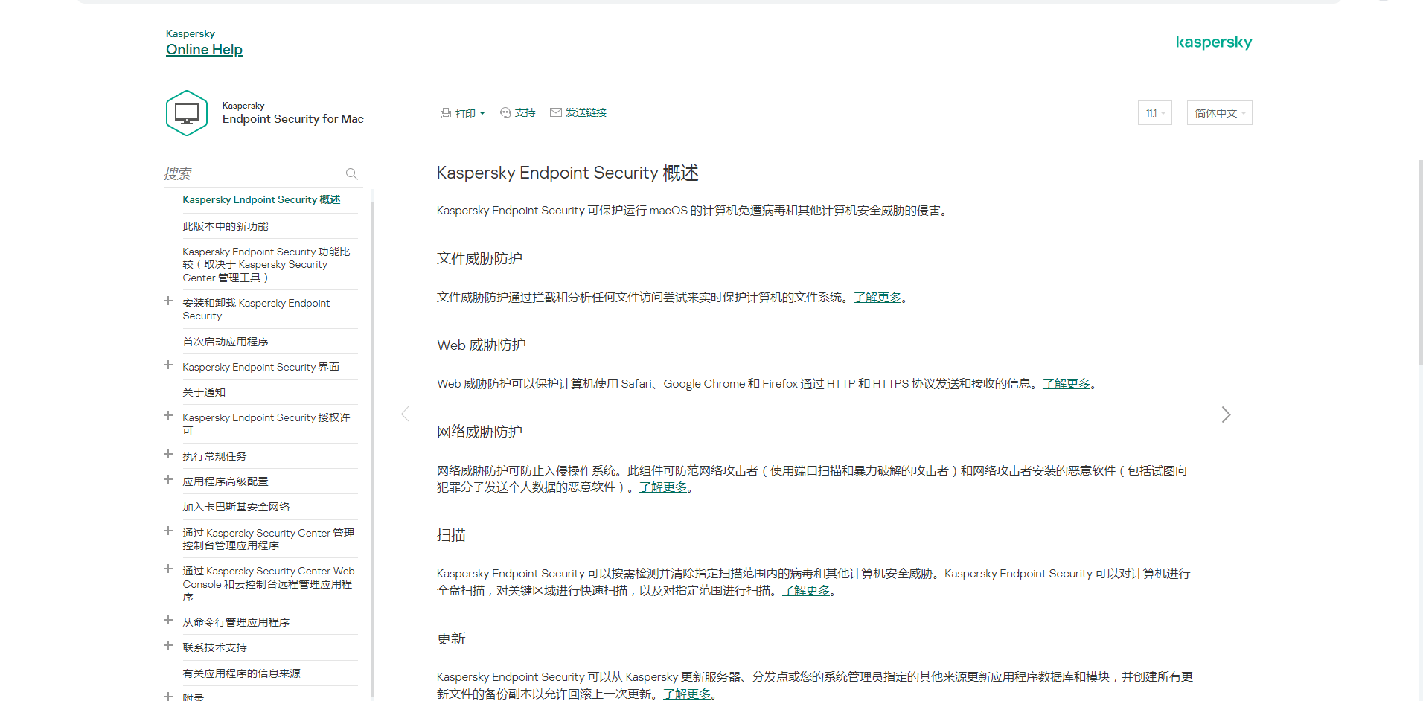This screenshot has width=1423, height=701.
Task: Expand 执行常规任务 tree node
Action: (x=168, y=455)
